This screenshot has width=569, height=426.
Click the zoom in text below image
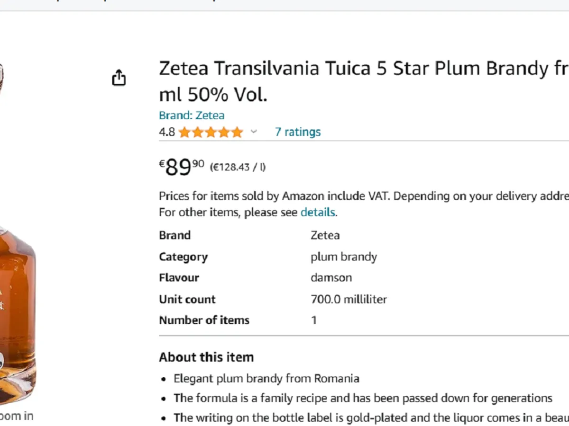pos(17,416)
